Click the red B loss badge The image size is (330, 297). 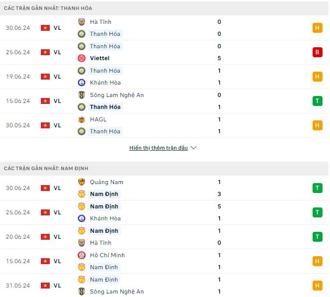coord(318,52)
